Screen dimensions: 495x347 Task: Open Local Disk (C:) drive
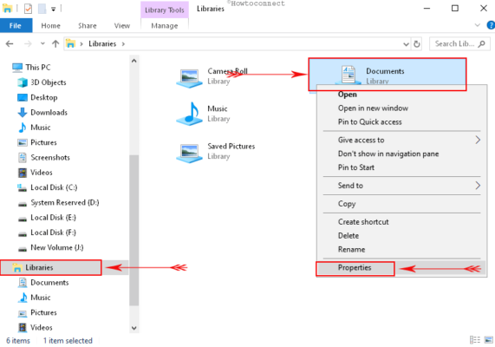(47, 187)
